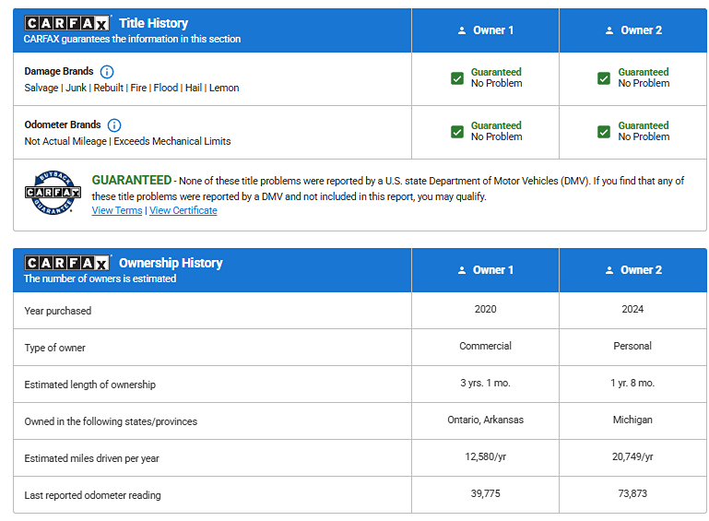Select the Title History section heading
Screen dimensions: 709x521
153,23
